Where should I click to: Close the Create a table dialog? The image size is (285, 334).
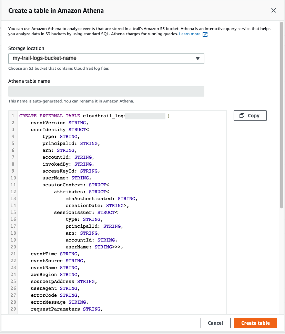coord(274,10)
